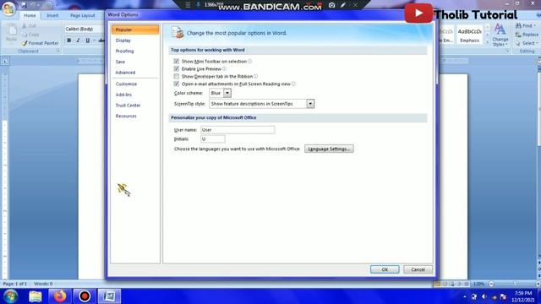
Task: Enable Show Developer tab in the Ribbon
Action: point(177,76)
